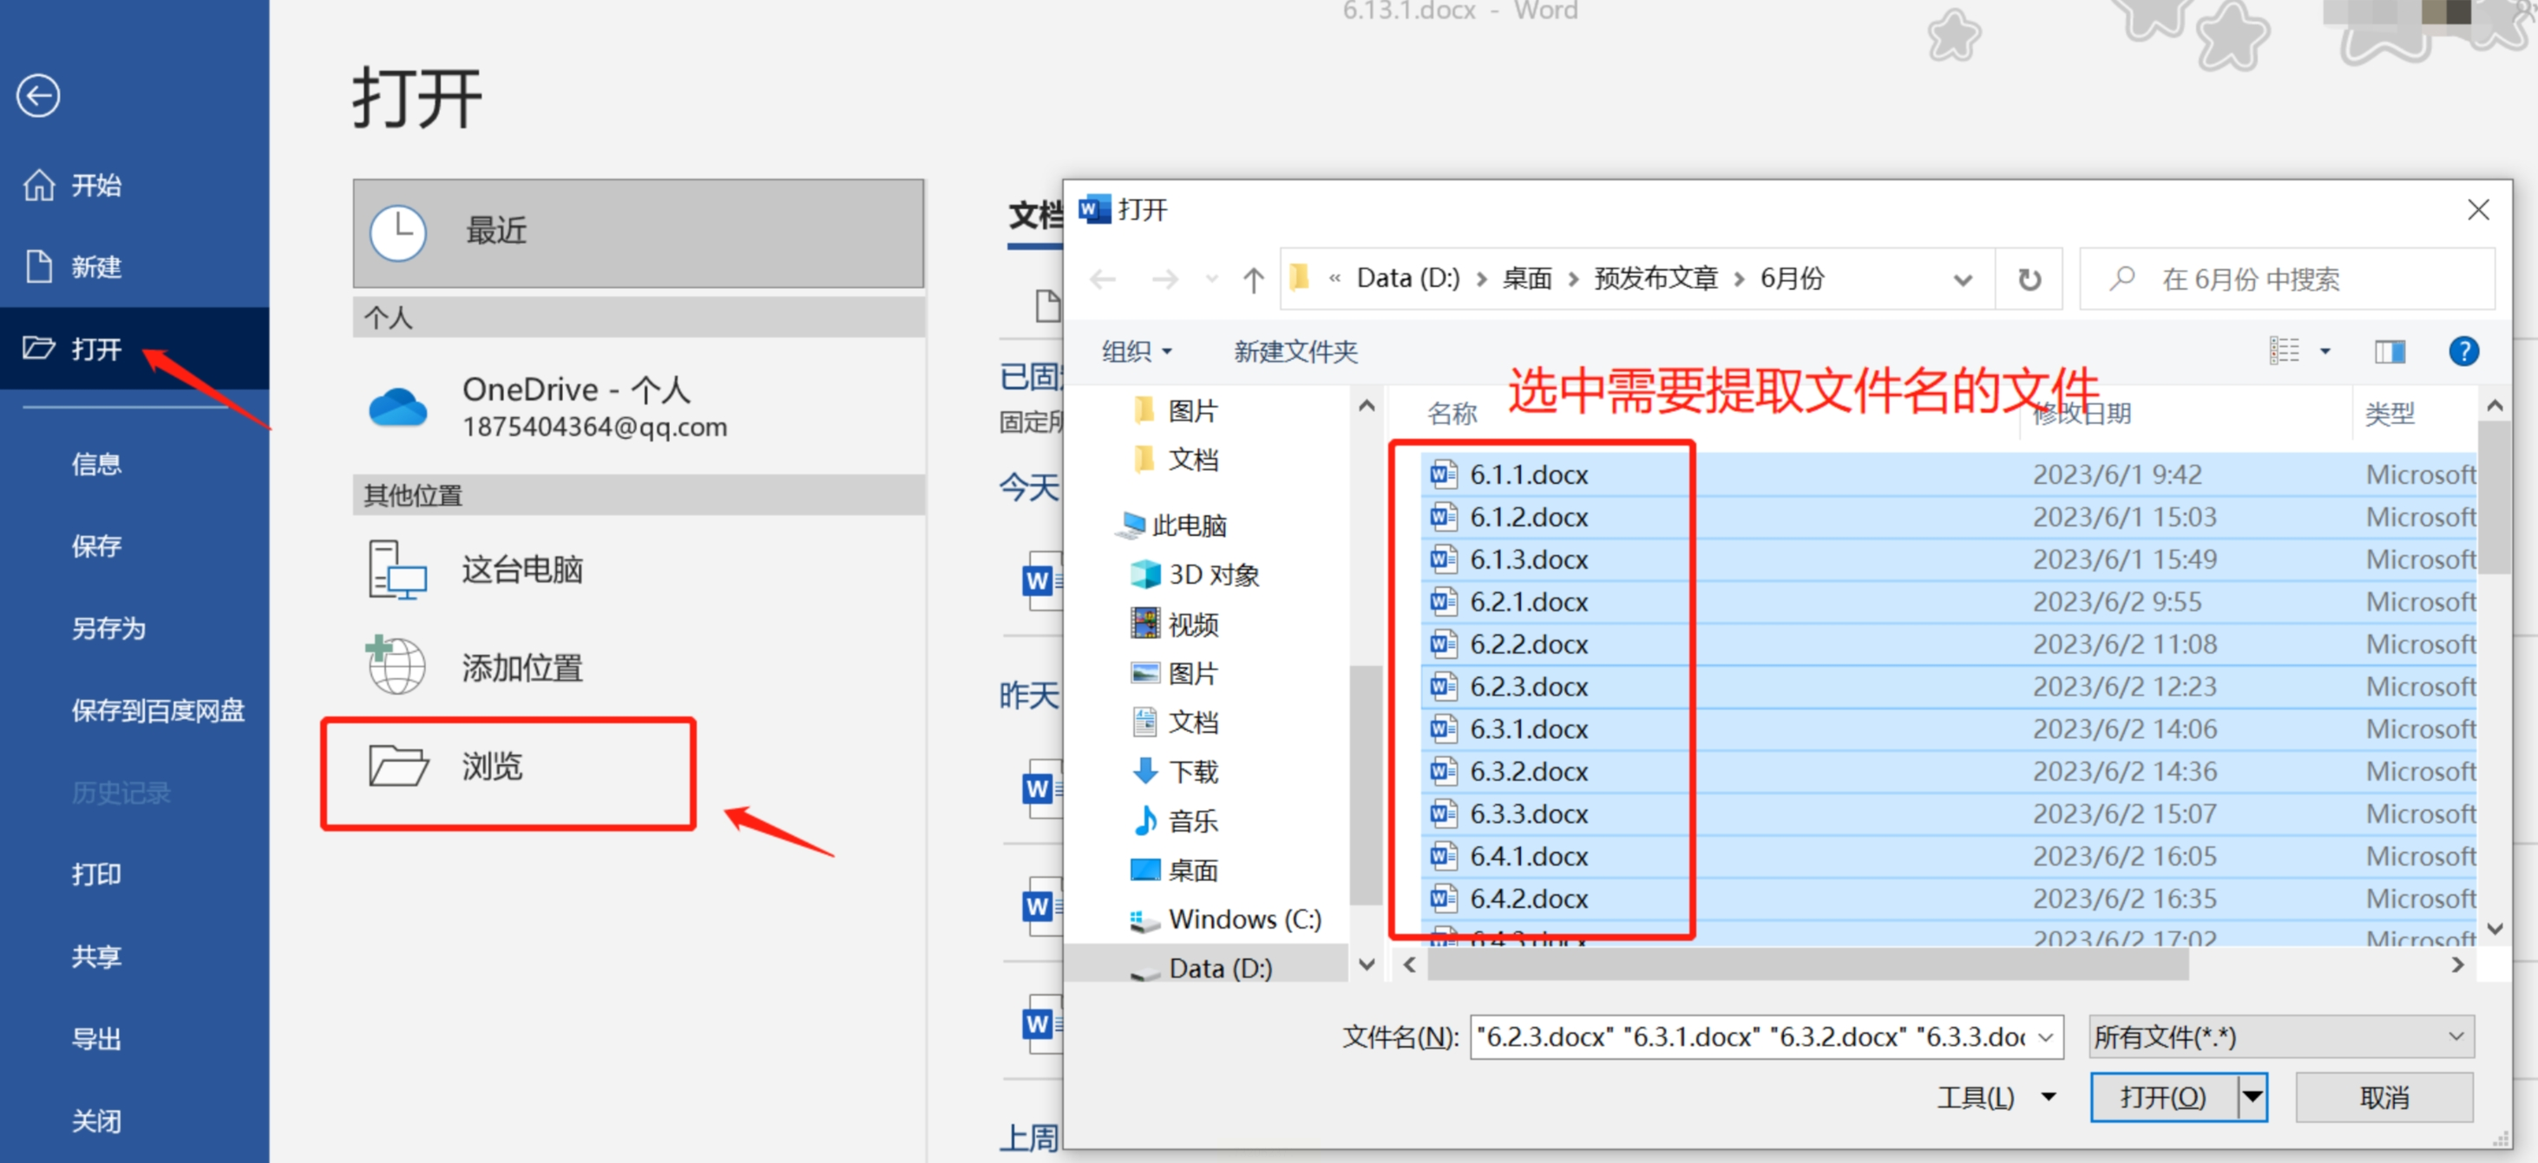
Task: Open recent locations dropdown chevron
Action: [x=1211, y=279]
